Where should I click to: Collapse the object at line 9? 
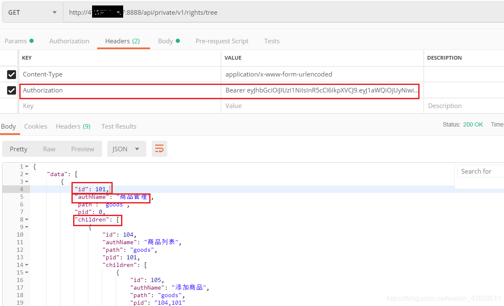tap(26, 227)
